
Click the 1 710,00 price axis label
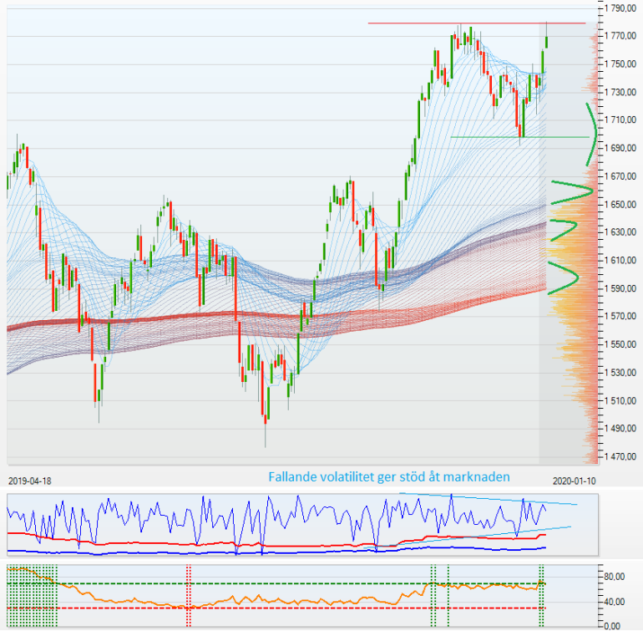tap(620, 120)
